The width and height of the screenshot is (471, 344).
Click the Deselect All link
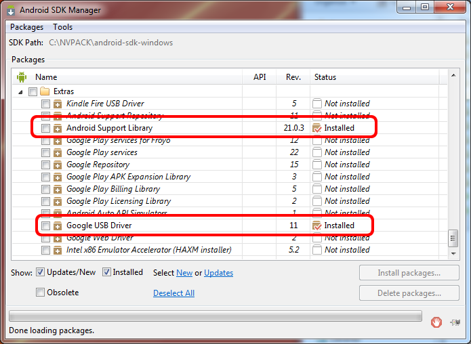coord(174,293)
